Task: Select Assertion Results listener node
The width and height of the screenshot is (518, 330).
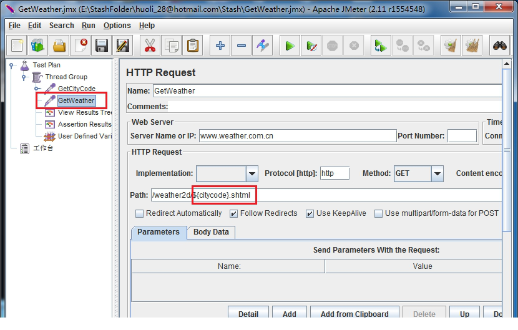Action: (x=85, y=124)
